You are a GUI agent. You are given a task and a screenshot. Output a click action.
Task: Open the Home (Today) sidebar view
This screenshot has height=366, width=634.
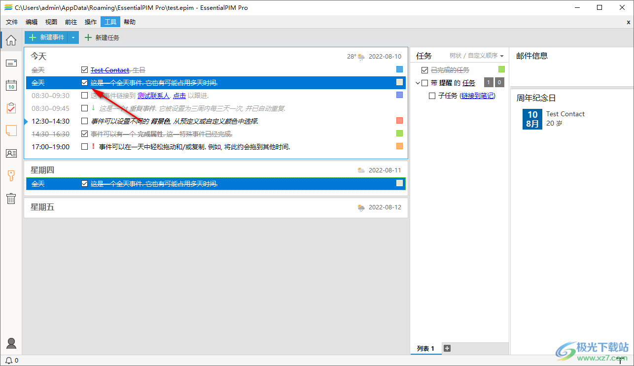pos(11,40)
